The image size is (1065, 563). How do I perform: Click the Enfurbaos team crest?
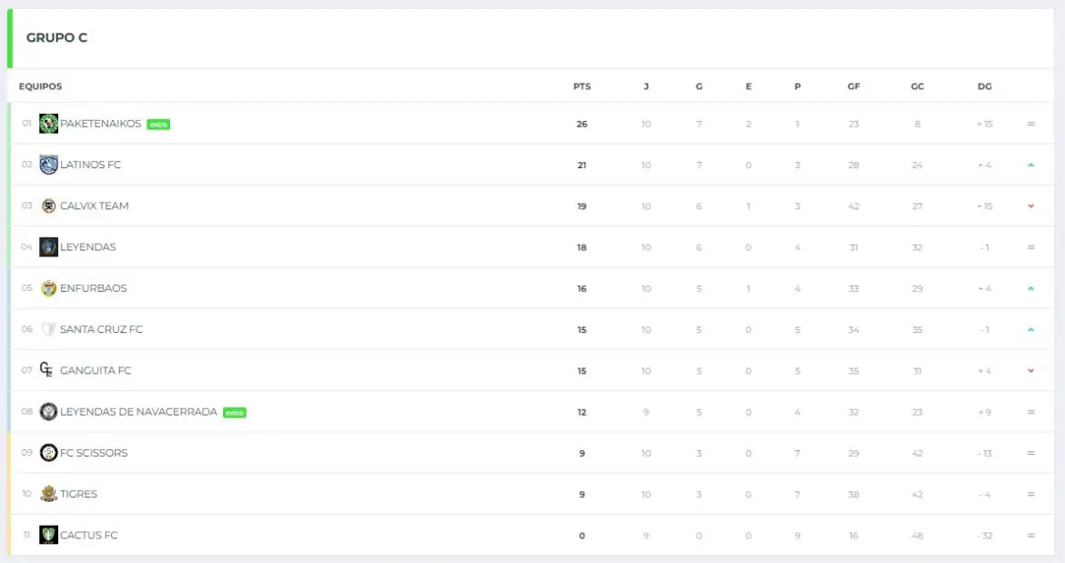point(48,288)
